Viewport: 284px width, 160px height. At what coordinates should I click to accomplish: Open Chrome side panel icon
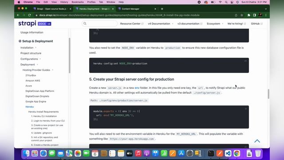tap(254, 15)
